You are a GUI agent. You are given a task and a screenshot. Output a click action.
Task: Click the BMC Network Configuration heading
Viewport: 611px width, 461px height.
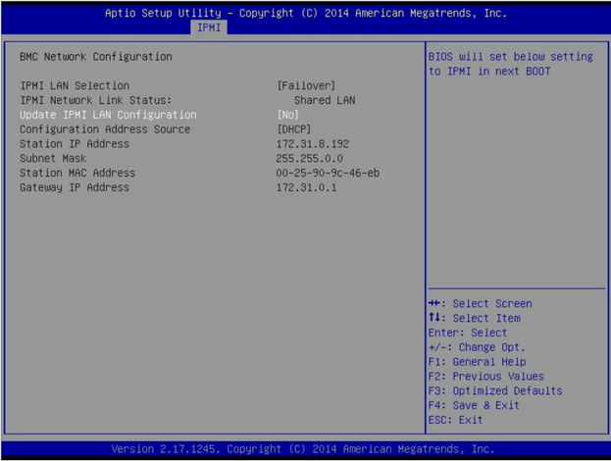[x=95, y=57]
